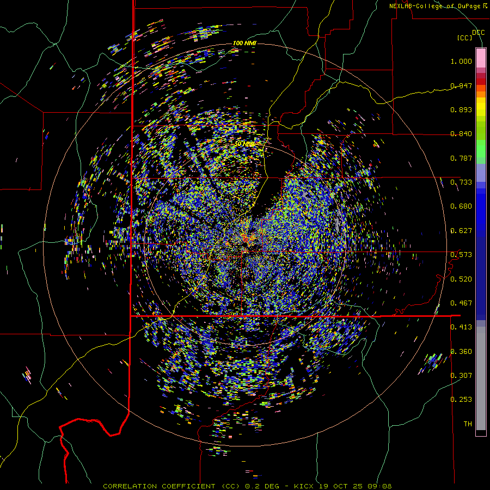Click the 0.893 scale value
Viewport: 490px width, 490px height.
tap(461, 109)
